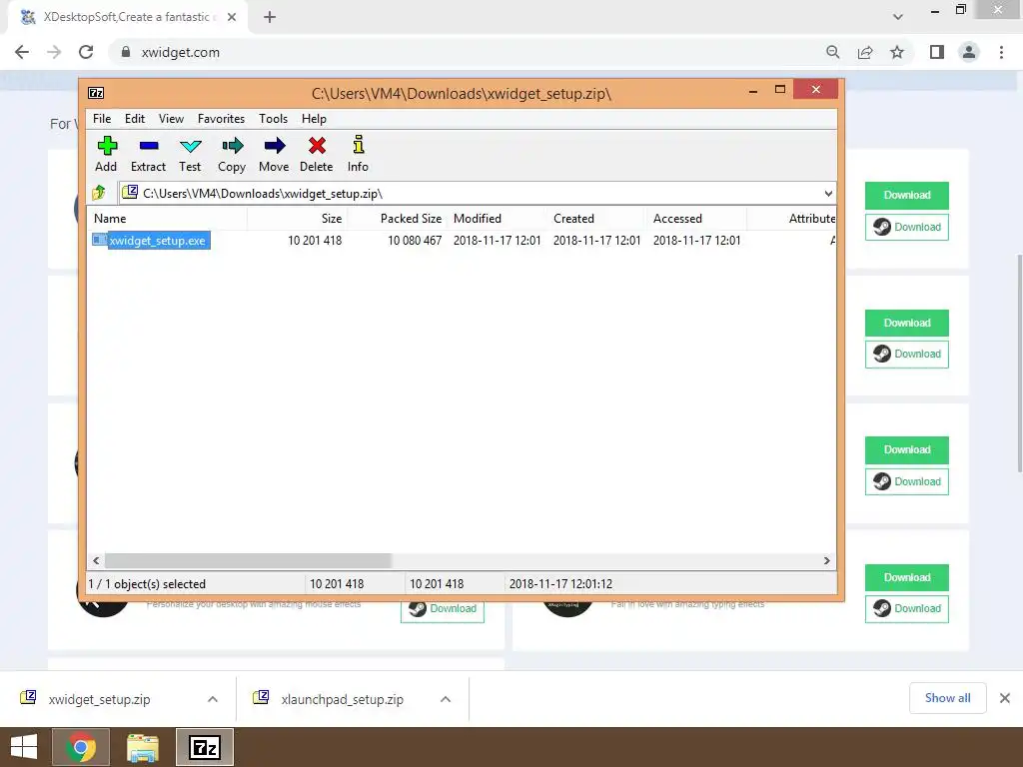
Task: Open File Explorer from taskbar
Action: pos(143,747)
